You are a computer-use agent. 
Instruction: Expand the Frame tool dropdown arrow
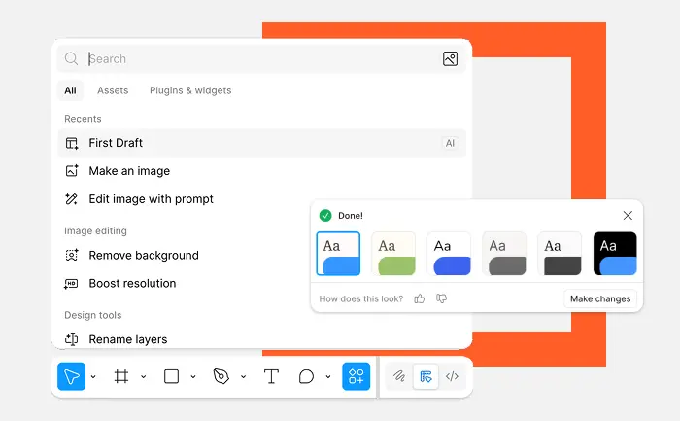tap(144, 377)
